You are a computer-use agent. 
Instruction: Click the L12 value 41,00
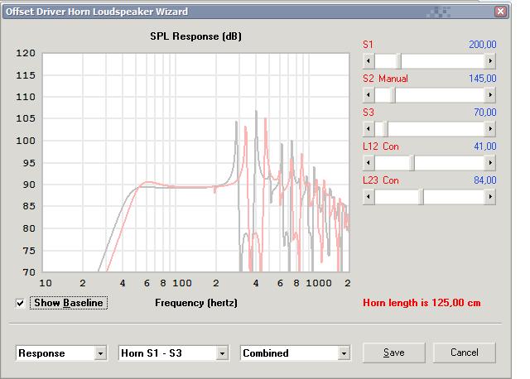coord(485,146)
